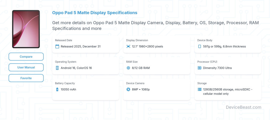
Task: Open the Compare button
Action: pyautogui.click(x=26, y=57)
